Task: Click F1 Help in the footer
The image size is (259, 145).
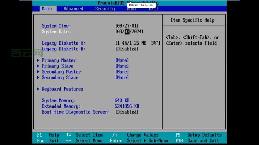Action: click(48, 135)
